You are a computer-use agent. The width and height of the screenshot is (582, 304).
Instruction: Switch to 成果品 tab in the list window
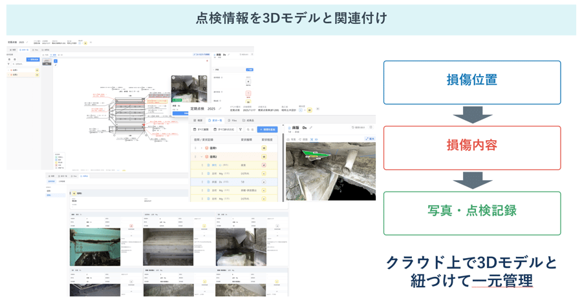[x=248, y=120]
